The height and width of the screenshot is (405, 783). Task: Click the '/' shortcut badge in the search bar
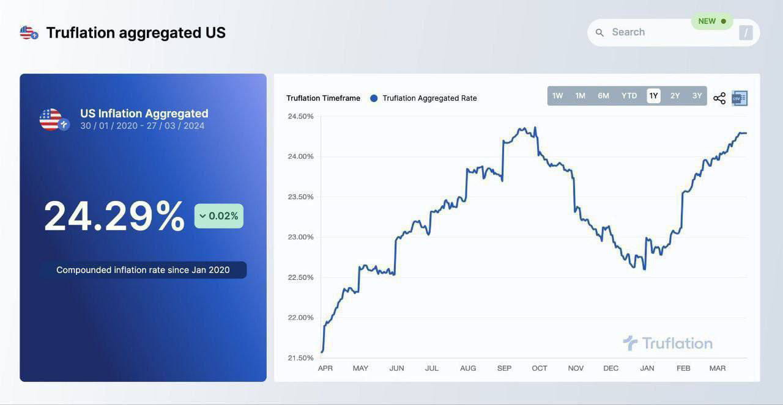(745, 32)
